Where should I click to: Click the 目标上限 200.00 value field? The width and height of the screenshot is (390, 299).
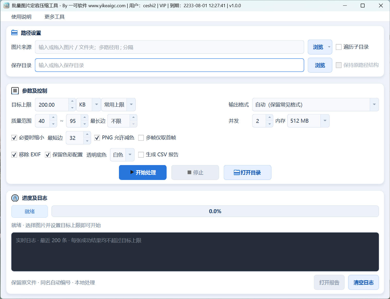(x=52, y=105)
